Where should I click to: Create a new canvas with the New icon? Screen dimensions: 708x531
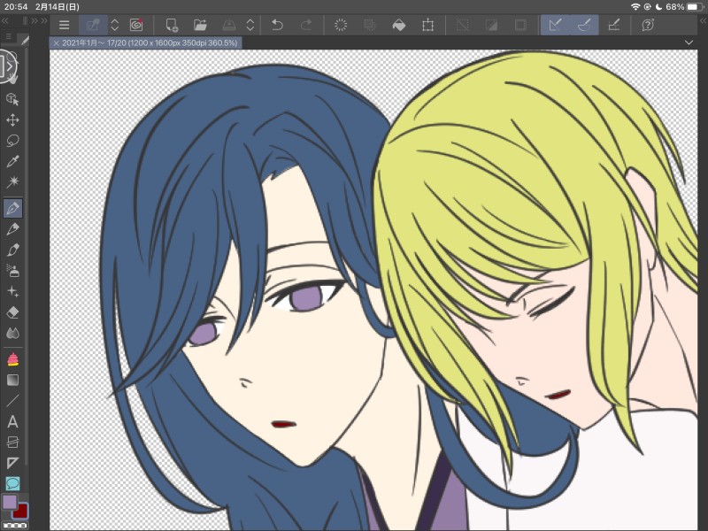coord(172,25)
